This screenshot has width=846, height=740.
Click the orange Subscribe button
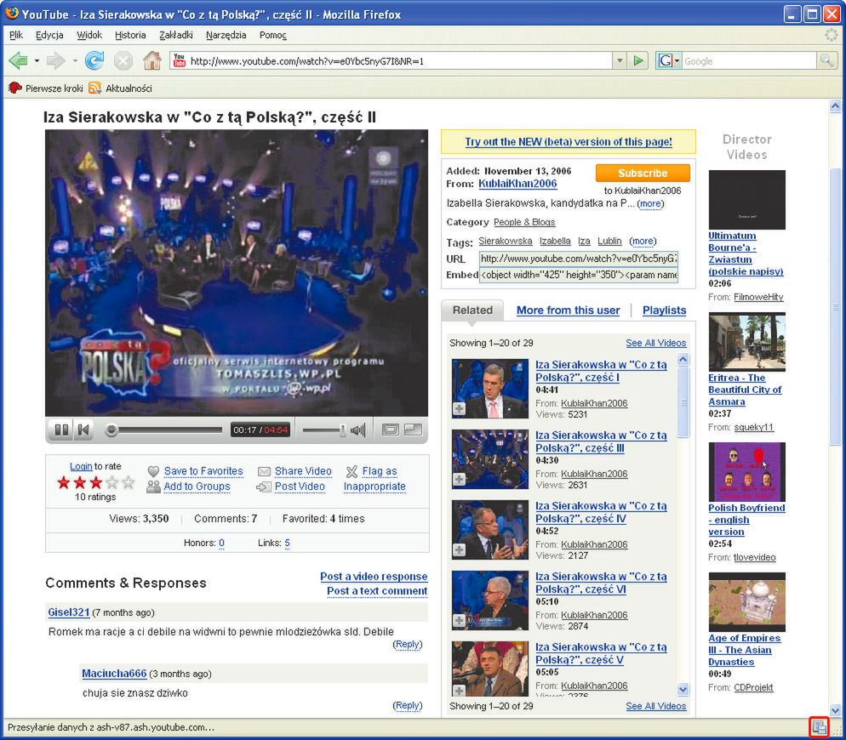tap(643, 174)
